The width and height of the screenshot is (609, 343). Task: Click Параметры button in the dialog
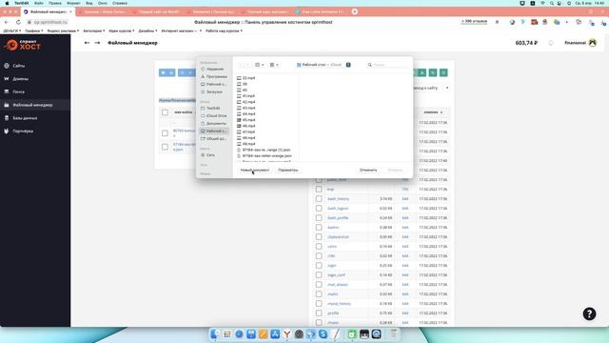click(288, 170)
